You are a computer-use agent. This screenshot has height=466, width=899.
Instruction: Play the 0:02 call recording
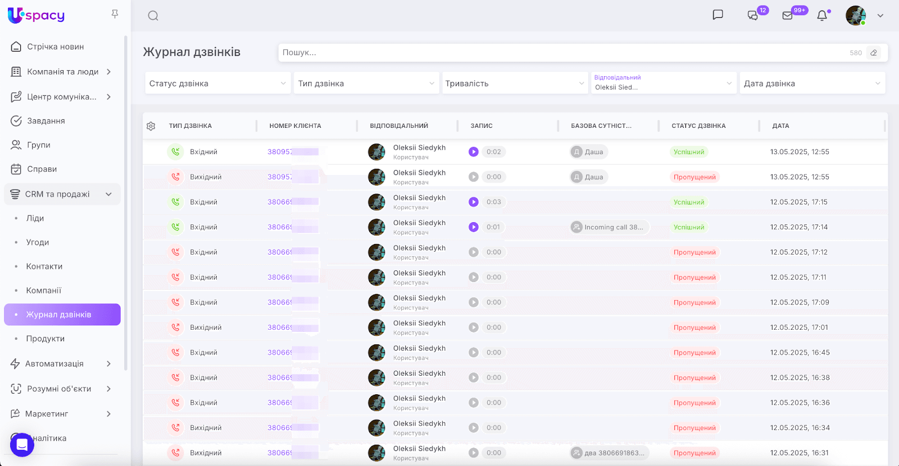click(474, 152)
